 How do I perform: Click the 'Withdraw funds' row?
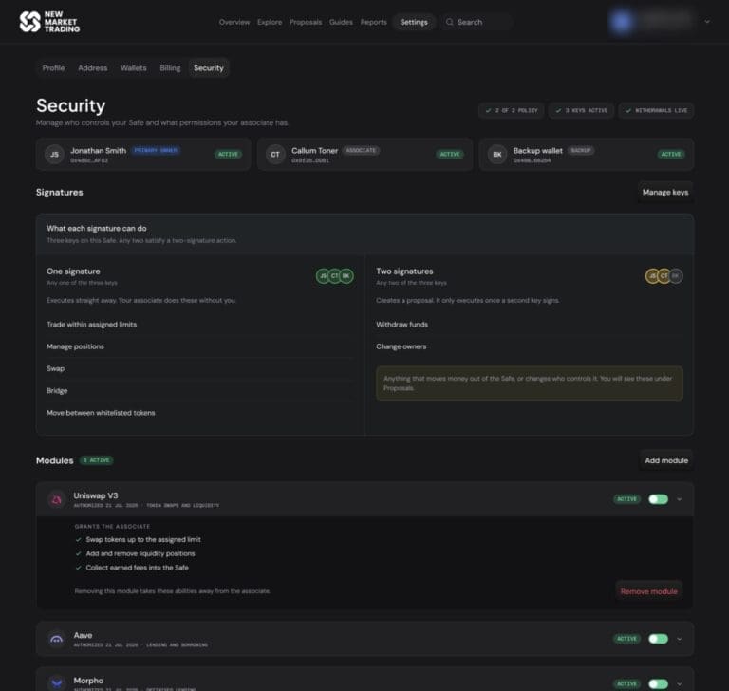click(x=530, y=324)
